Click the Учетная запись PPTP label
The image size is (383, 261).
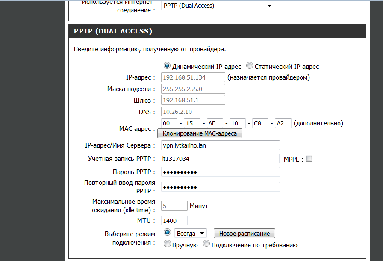pos(121,159)
